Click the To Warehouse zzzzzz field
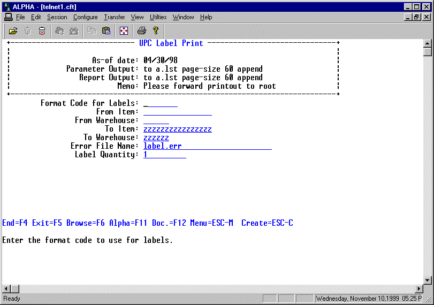The height and width of the screenshot is (305, 434). coord(156,138)
